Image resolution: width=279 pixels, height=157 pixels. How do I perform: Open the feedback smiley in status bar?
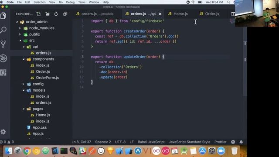tap(233, 142)
